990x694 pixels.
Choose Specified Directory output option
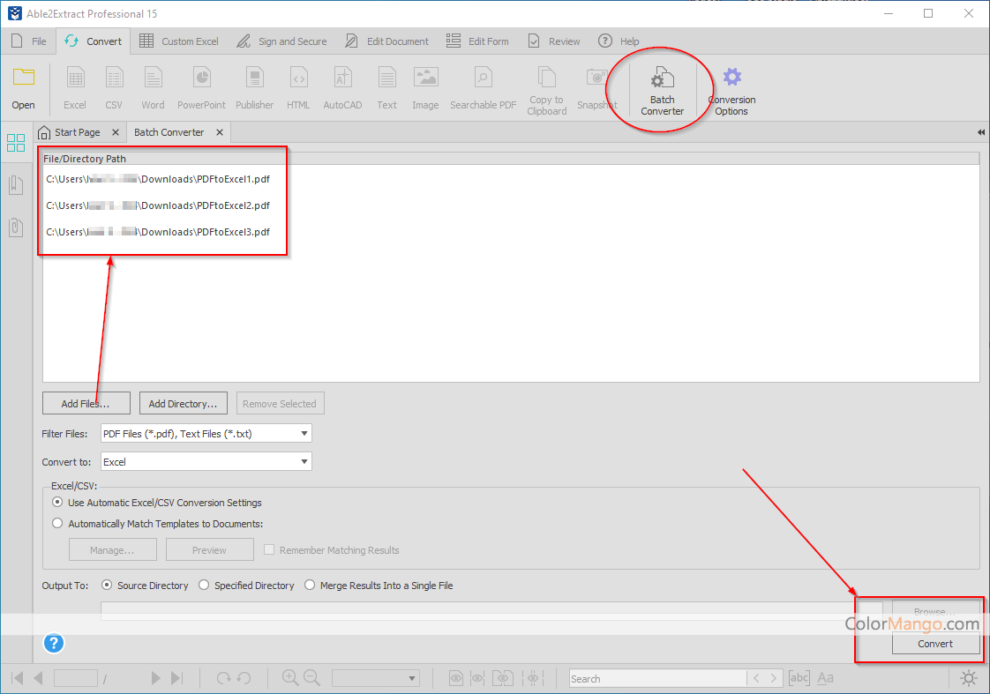(204, 586)
